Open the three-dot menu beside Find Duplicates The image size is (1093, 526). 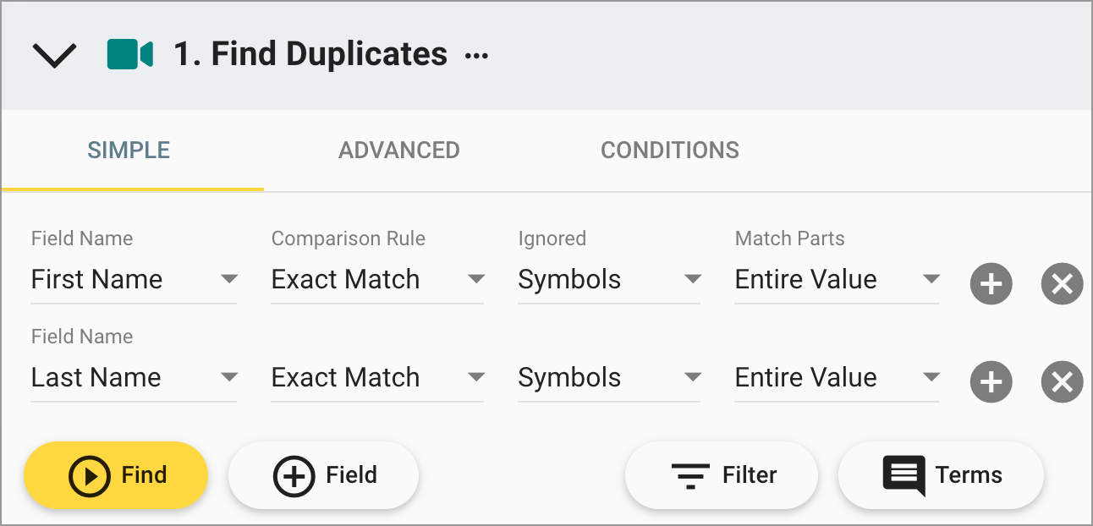tap(477, 57)
